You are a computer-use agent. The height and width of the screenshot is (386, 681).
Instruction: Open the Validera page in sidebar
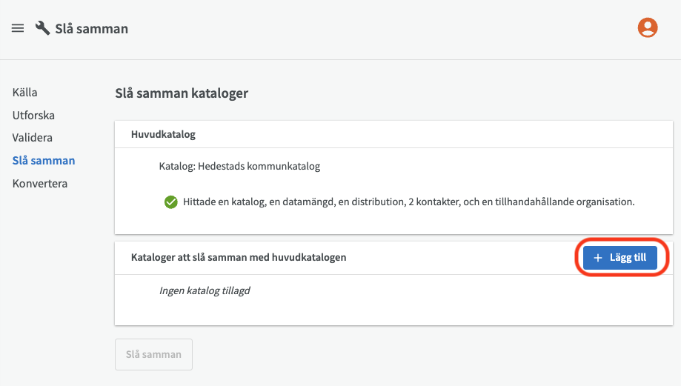pyautogui.click(x=33, y=138)
